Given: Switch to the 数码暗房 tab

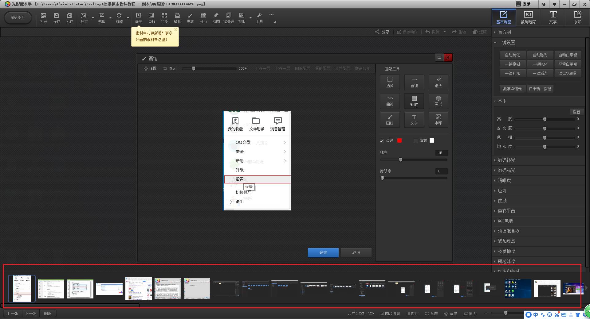Looking at the screenshot, I should pyautogui.click(x=528, y=17).
